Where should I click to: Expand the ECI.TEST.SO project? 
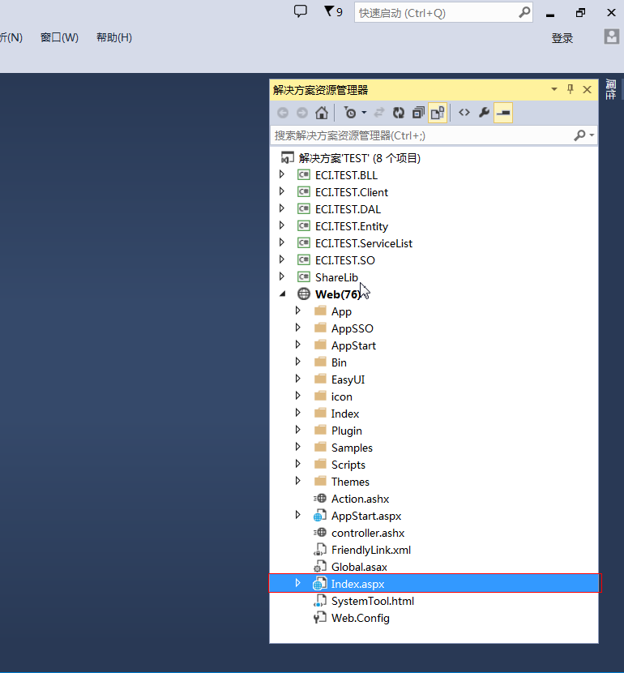282,259
